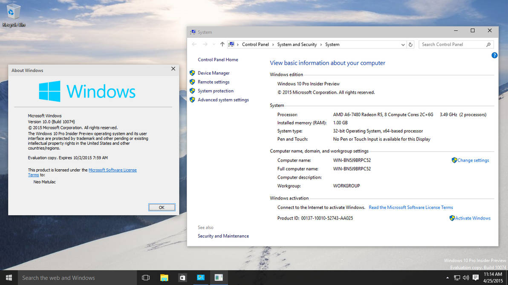Click the Windows Start button
The image size is (508, 285).
coord(9,278)
